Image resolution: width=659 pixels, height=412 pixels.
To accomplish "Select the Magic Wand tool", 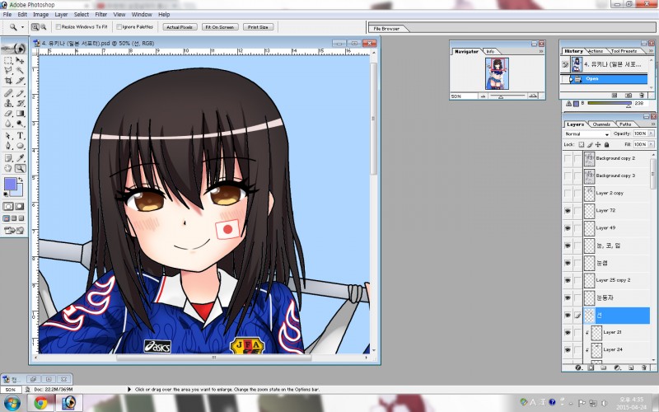I will tap(20, 70).
